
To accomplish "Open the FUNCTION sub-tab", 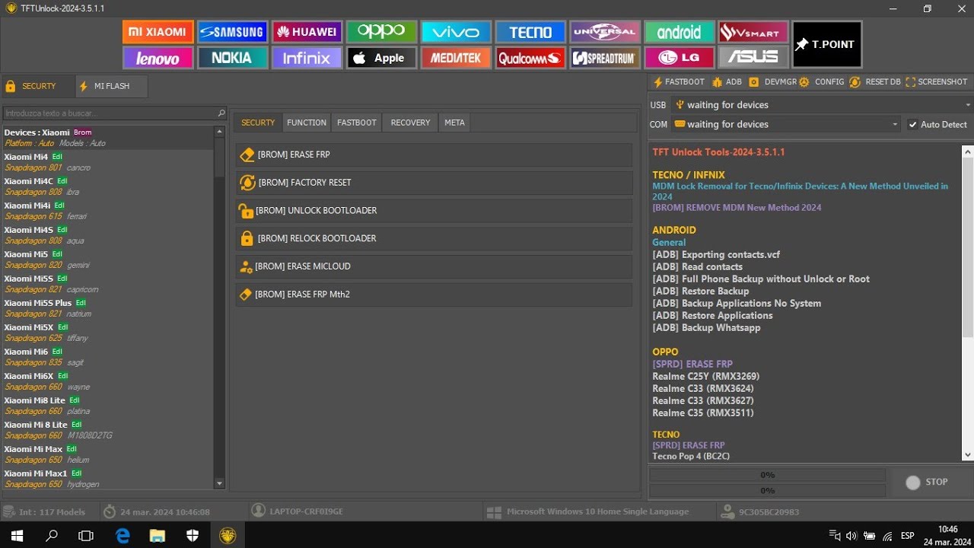I will coord(307,123).
